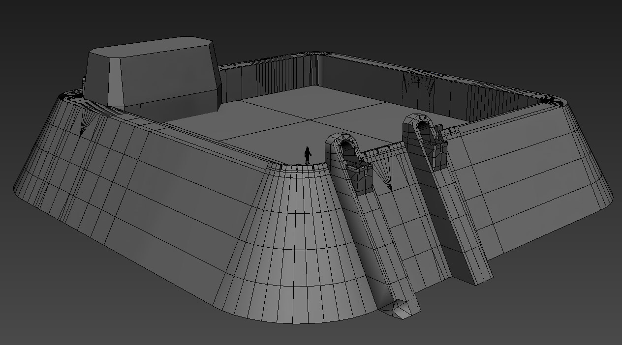Select the inner back corner of courtyard wall
Image resolution: width=622 pixels, height=345 pixels.
[x=317, y=69]
